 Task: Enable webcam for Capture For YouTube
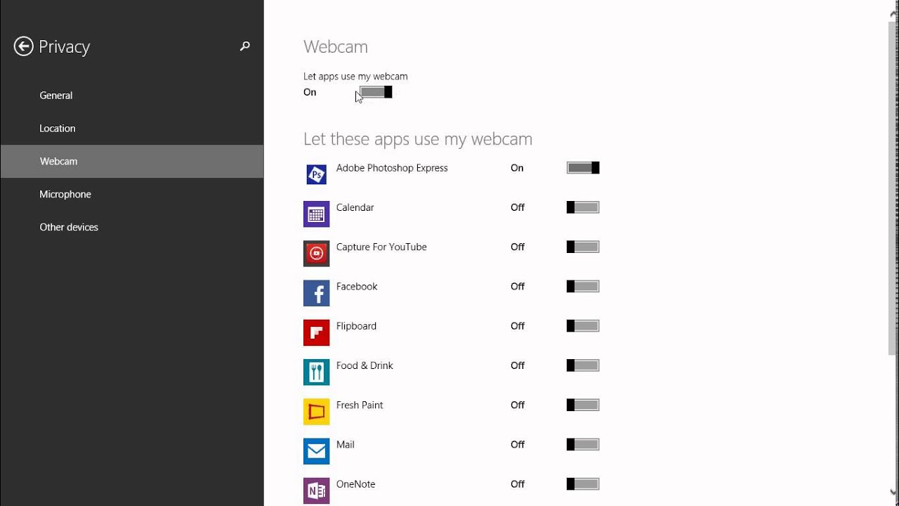(583, 247)
